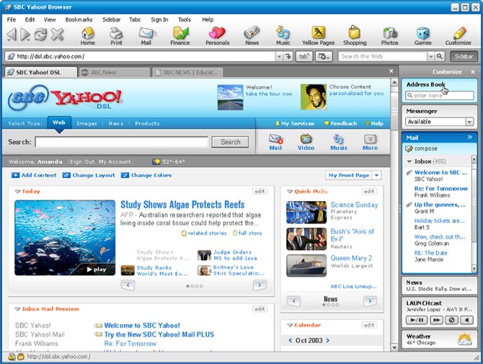Open the Tools menu
The height and width of the screenshot is (364, 483).
185,19
